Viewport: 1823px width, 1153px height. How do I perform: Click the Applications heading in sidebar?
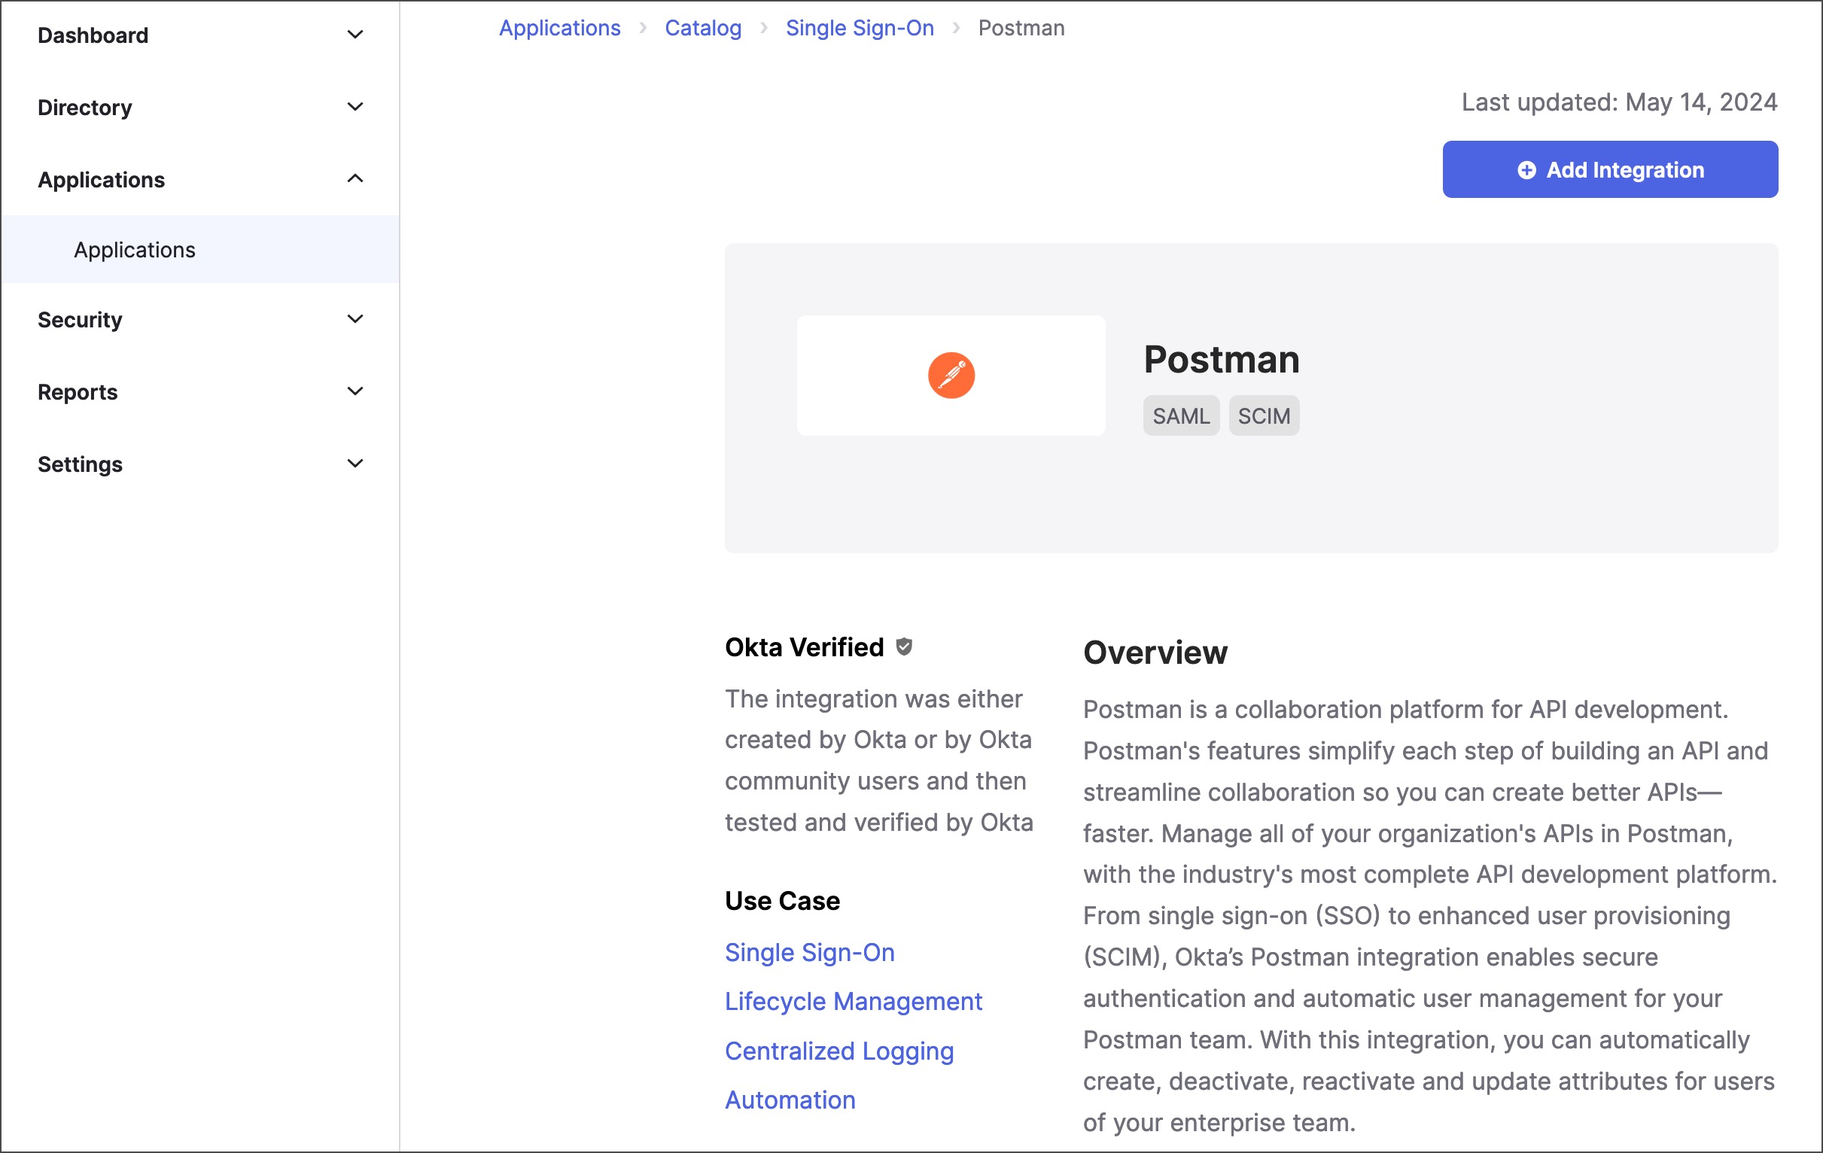(x=102, y=180)
